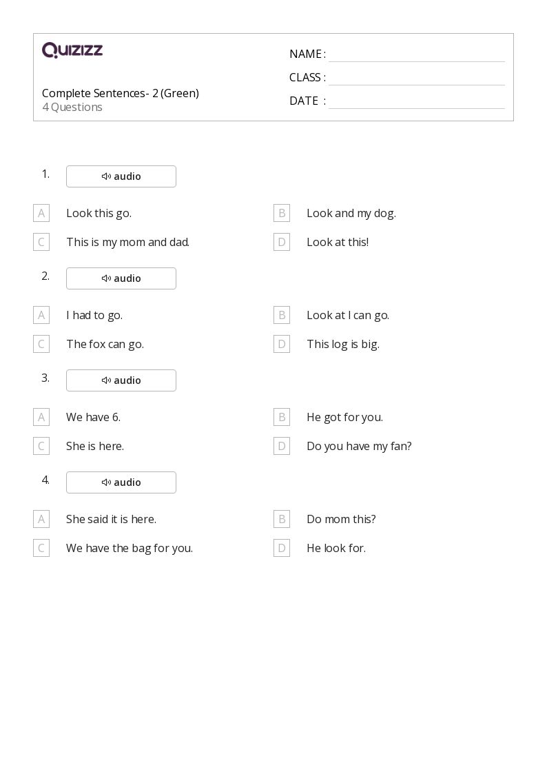Select box B for 'He got for you.'
Viewport: 547px width, 774px height.
point(282,417)
